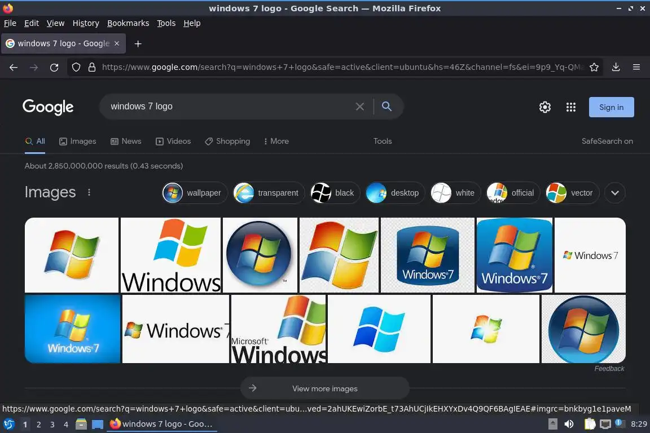The width and height of the screenshot is (650, 433).
Task: Select the All results tab
Action: 35,142
